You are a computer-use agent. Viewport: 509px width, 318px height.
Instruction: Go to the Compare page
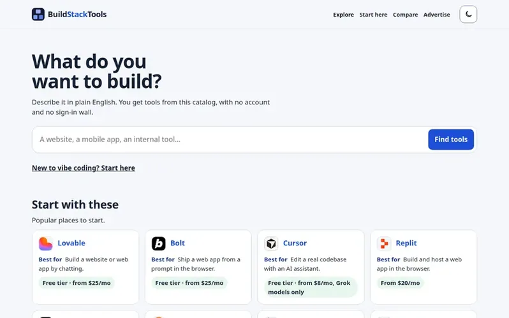tap(405, 15)
